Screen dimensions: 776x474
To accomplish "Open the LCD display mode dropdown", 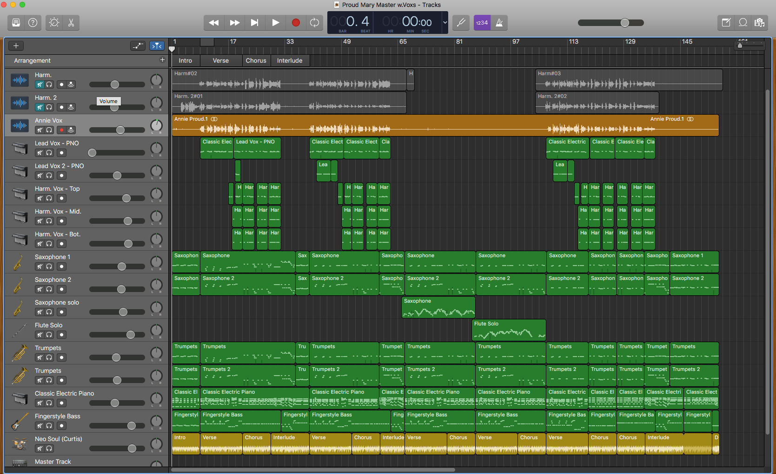I will 444,22.
